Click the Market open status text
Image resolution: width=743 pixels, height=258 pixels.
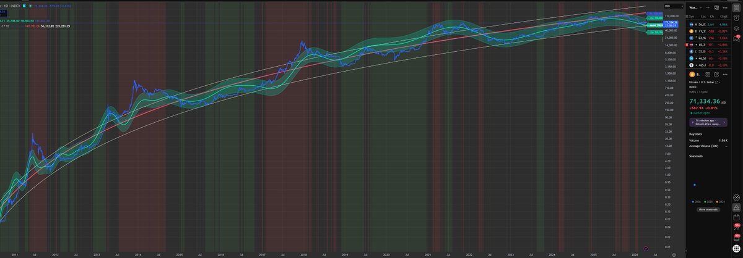pyautogui.click(x=702, y=114)
